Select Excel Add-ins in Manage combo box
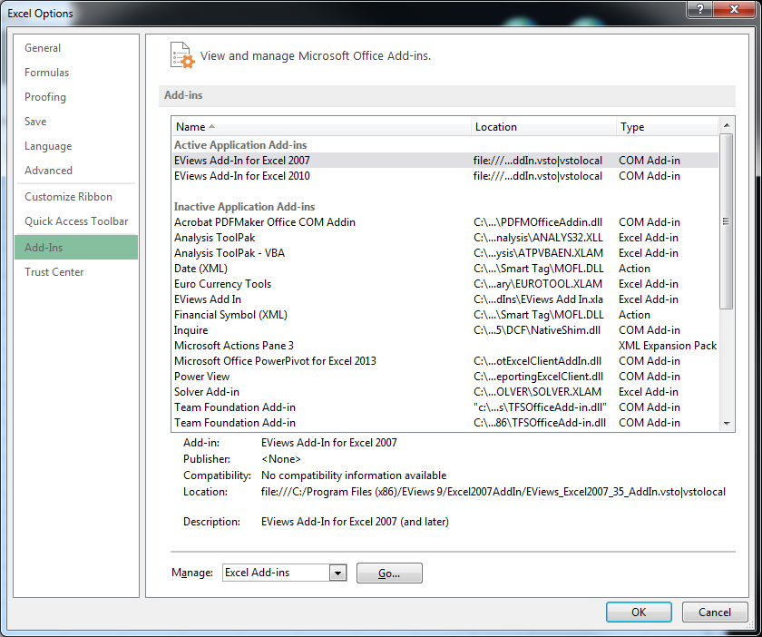The height and width of the screenshot is (637, 762). 277,573
